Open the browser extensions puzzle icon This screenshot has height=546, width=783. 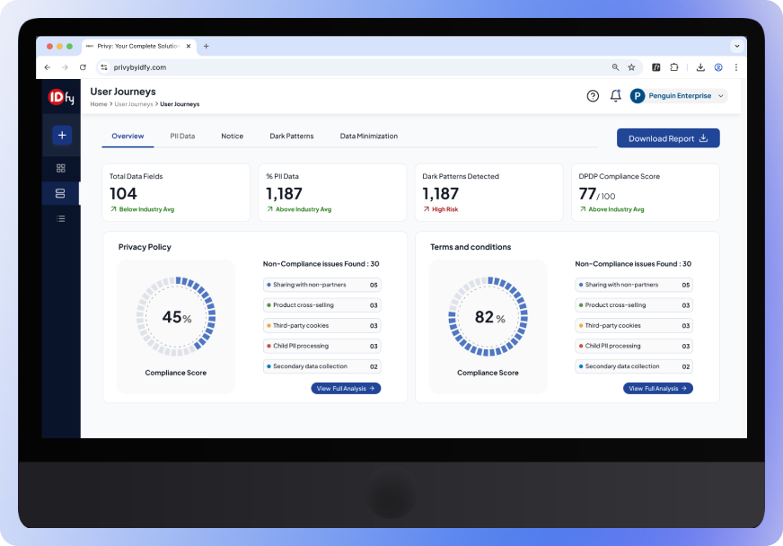coord(676,66)
